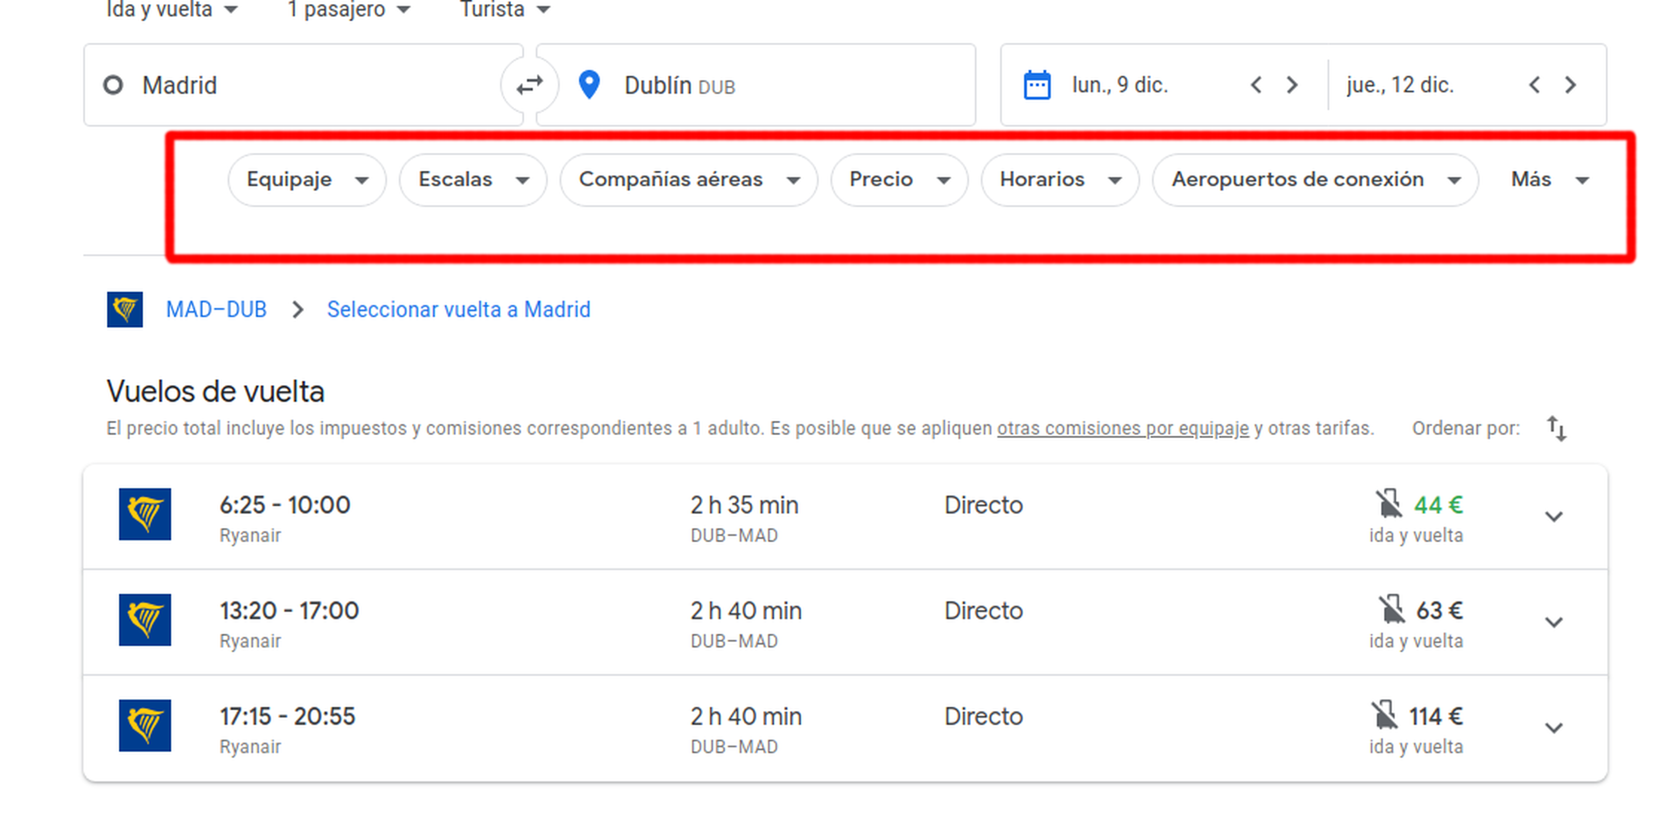The image size is (1673, 835).
Task: Click the MAD–DUB breadcrumb link
Action: 216,310
